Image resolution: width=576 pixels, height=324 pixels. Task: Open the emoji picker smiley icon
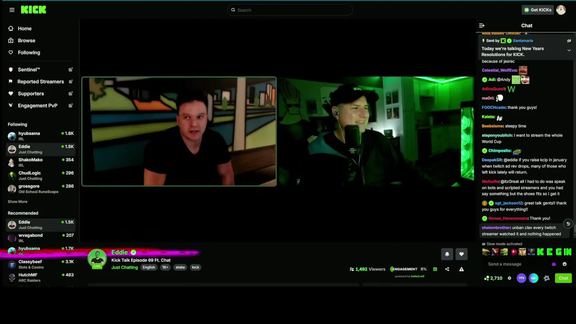[x=564, y=264]
